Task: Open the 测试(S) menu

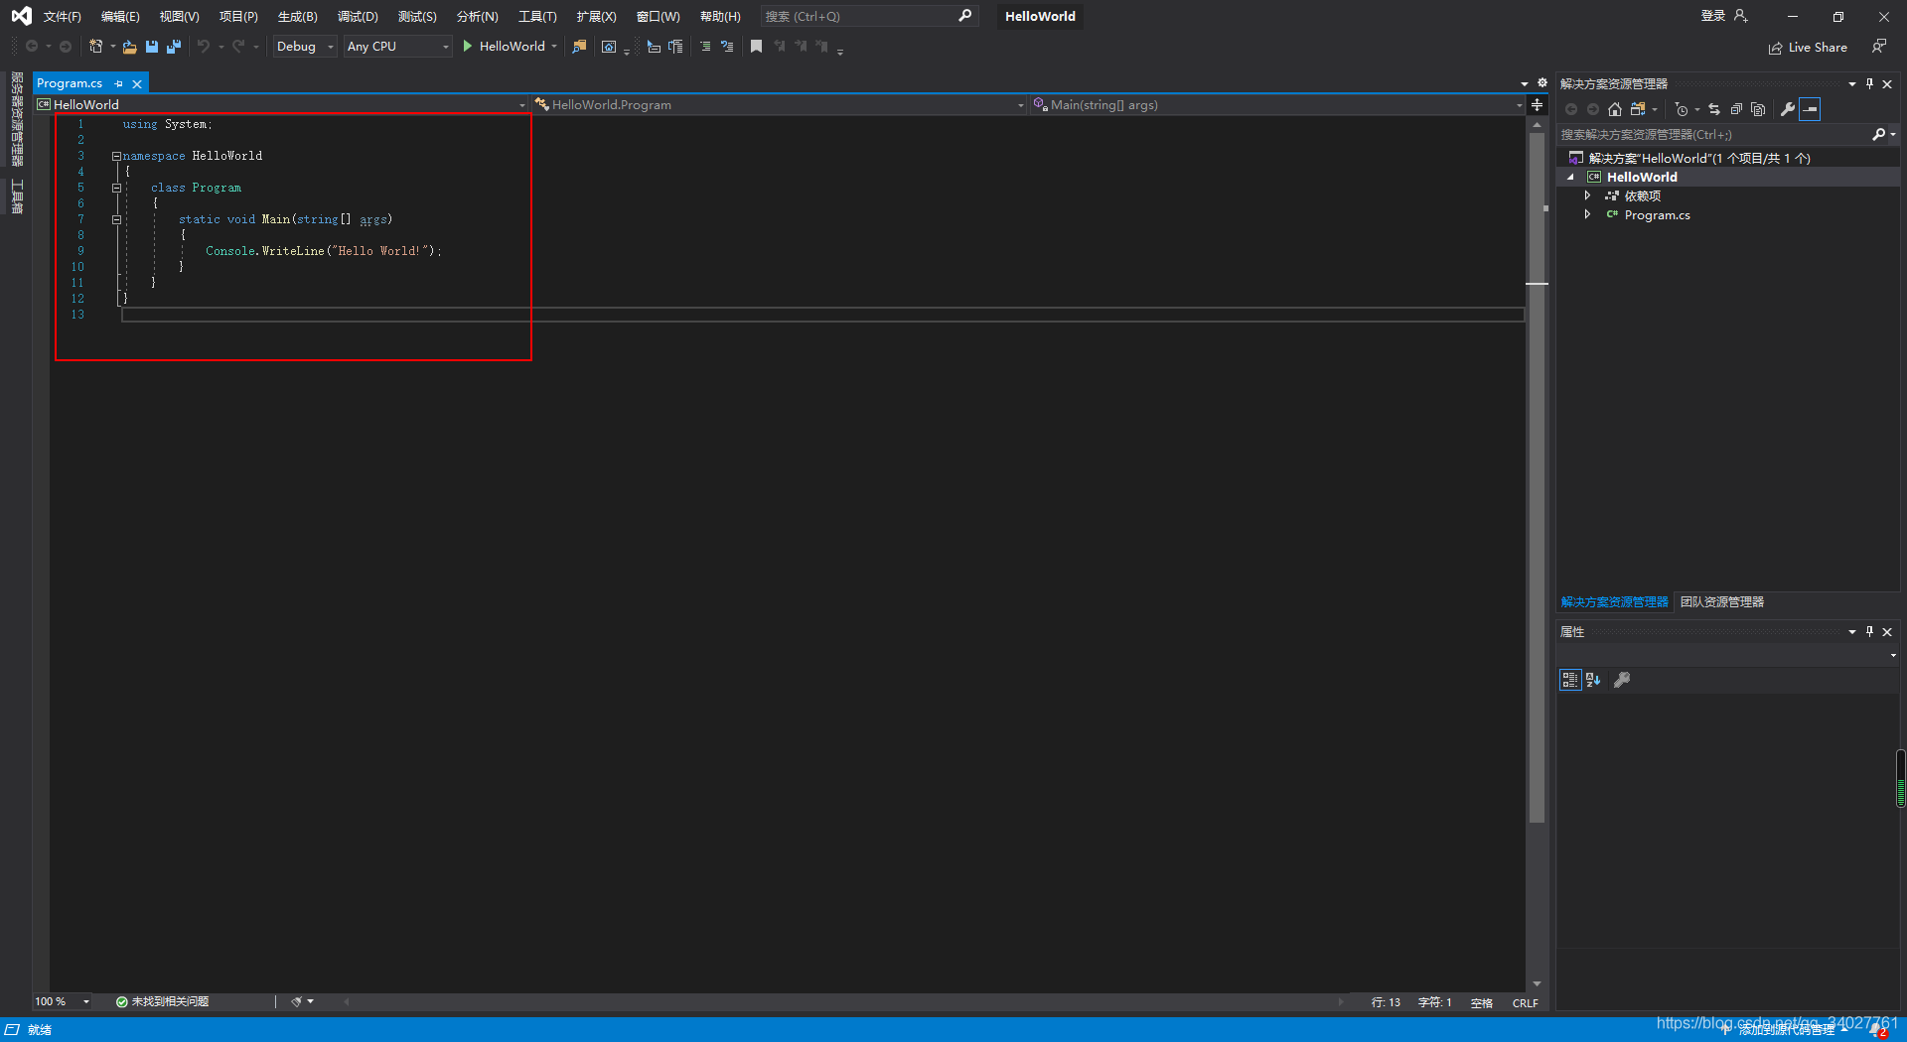Action: coord(417,17)
